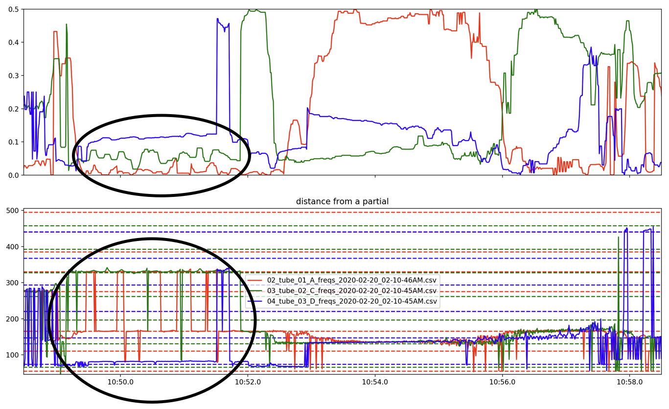Image resolution: width=669 pixels, height=409 pixels.
Task: Click the 0.3 y-axis label on the top plot
Action: tap(13, 75)
